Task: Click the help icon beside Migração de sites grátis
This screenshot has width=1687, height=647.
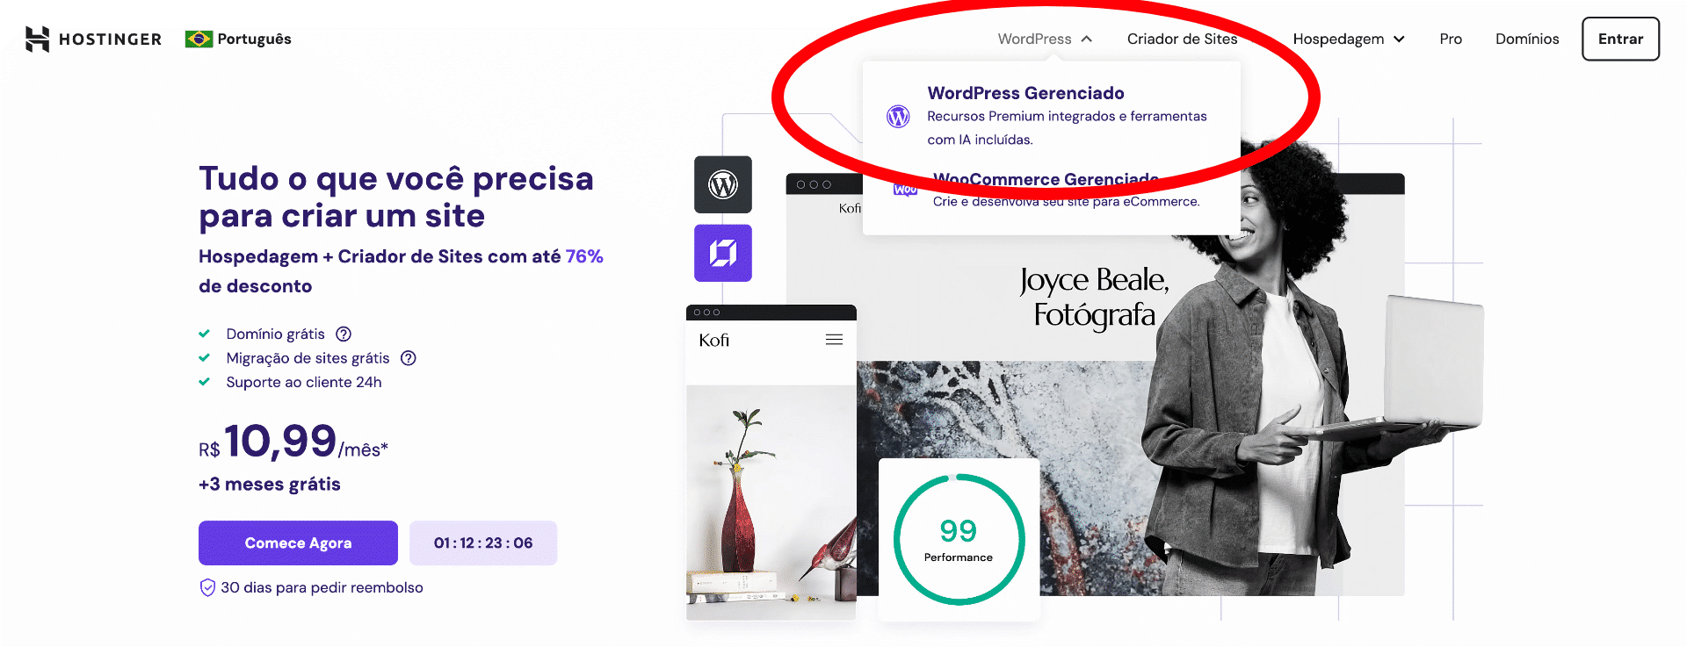Action: pyautogui.click(x=409, y=358)
